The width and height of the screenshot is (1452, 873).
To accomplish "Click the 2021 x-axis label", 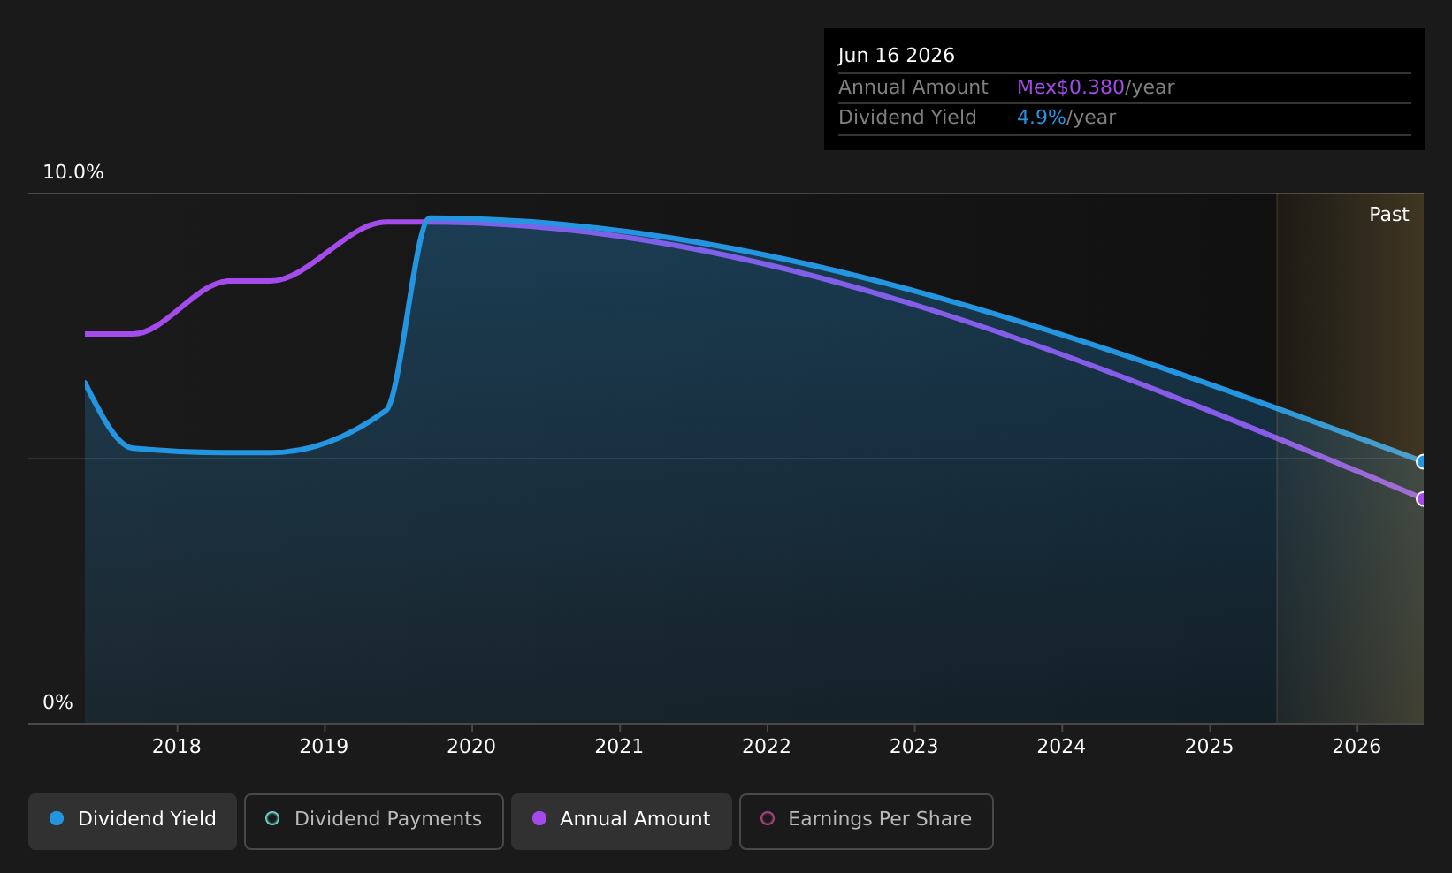I will coord(619,747).
